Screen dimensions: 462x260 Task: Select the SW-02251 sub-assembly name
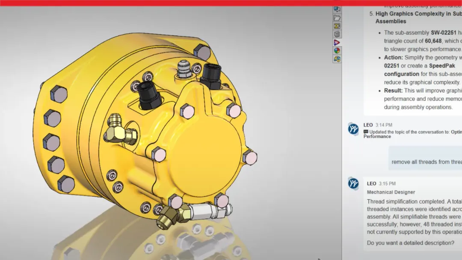(x=444, y=32)
